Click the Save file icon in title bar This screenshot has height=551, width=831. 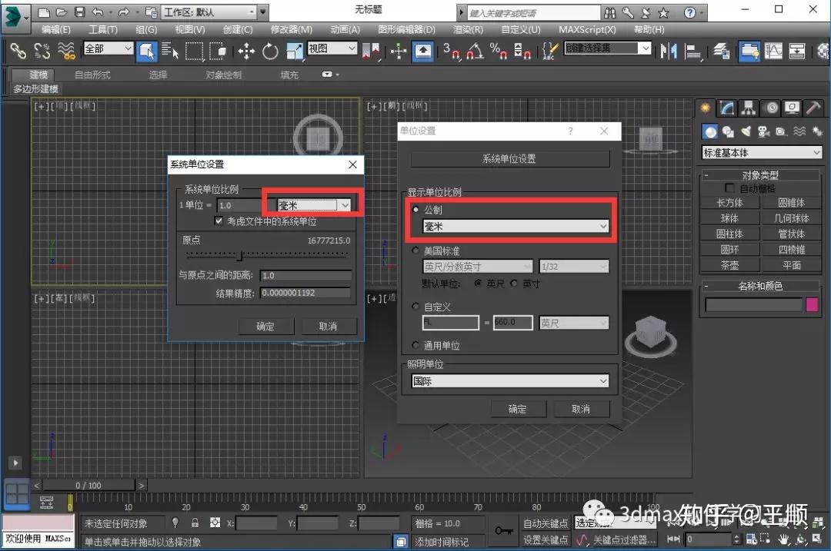click(79, 12)
